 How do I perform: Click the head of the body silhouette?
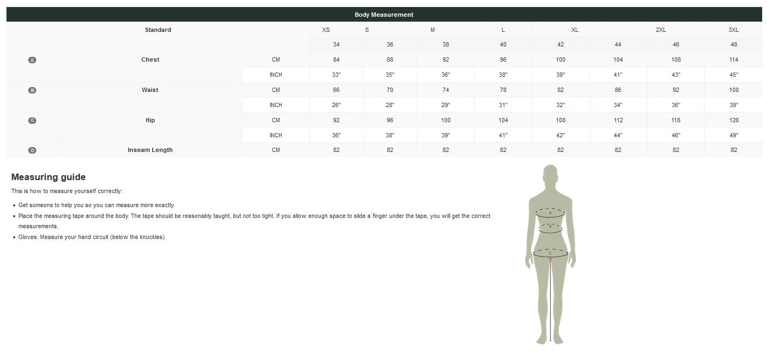tap(550, 175)
